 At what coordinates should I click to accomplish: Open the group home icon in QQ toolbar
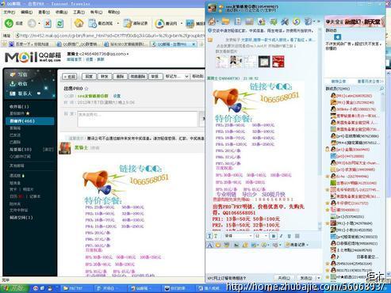point(213,21)
